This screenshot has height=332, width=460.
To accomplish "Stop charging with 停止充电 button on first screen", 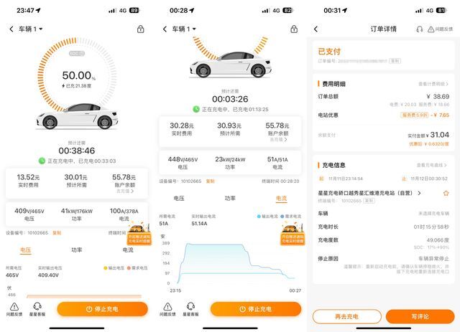I will (x=102, y=309).
